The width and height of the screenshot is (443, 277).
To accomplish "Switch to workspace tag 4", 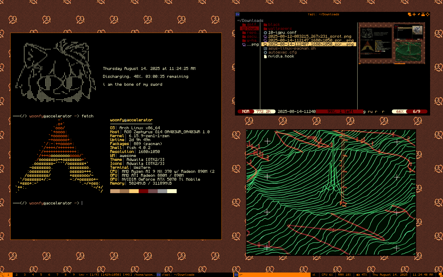I will pyautogui.click(x=33, y=275).
